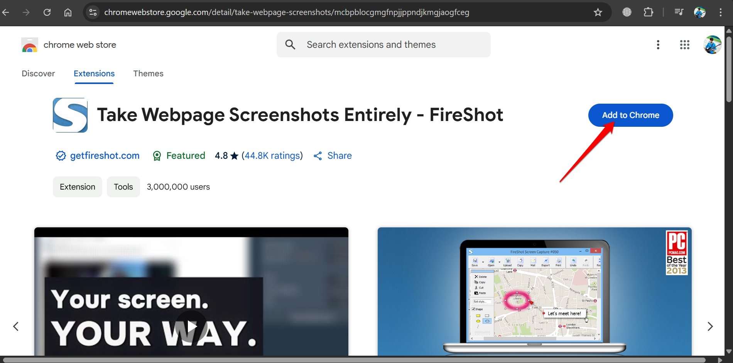
Task: Focus the Search extensions and themes field
Action: tap(383, 45)
